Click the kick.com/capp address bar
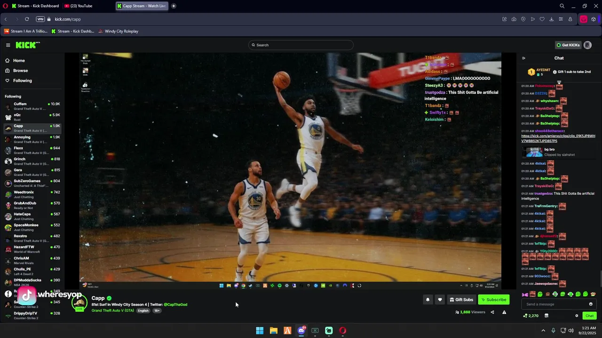Screen dimensions: 602x338 (x=67, y=19)
